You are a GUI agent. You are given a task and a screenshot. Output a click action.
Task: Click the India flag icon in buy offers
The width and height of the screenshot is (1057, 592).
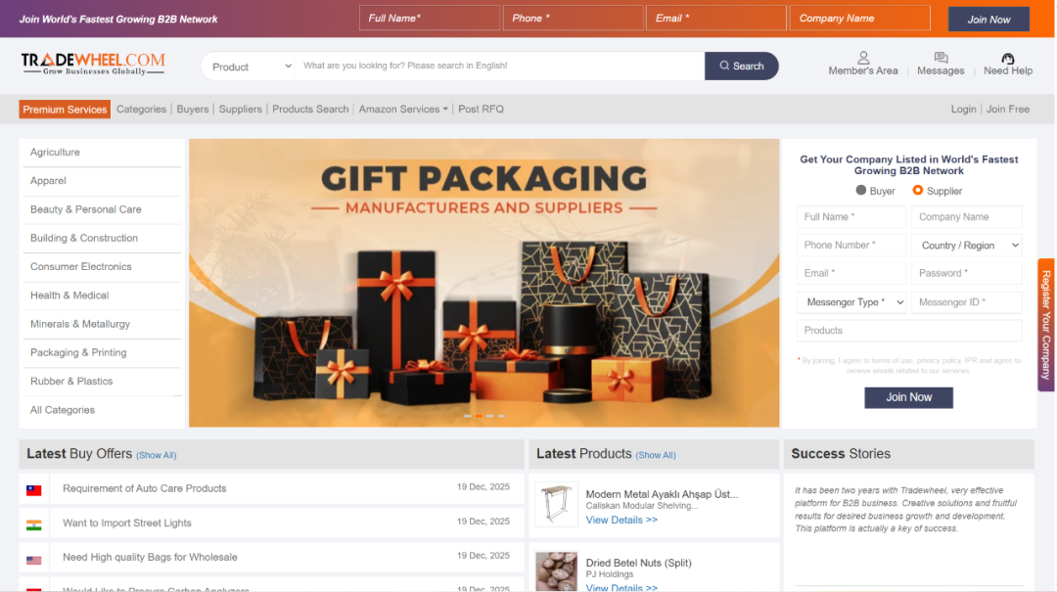click(x=34, y=524)
